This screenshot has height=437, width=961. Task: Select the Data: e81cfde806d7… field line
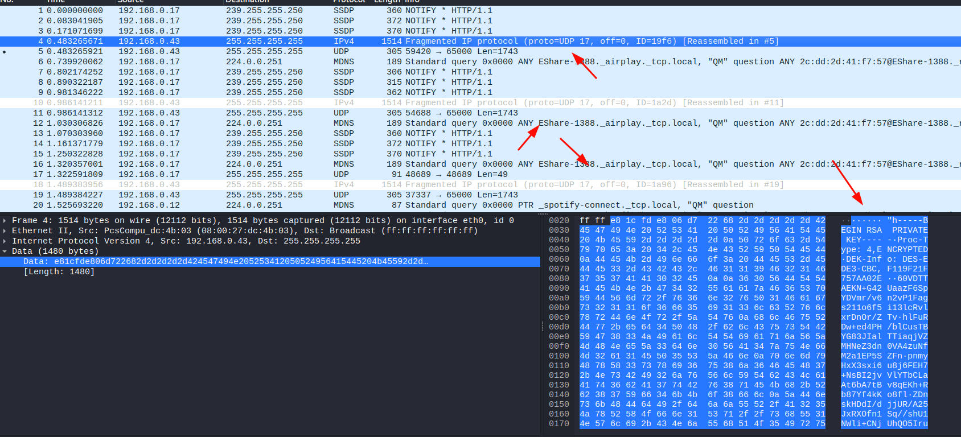(270, 262)
